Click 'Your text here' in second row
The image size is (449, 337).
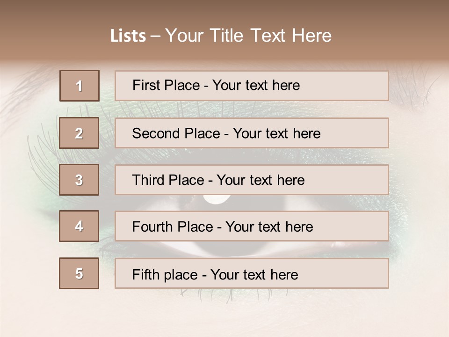coord(276,133)
